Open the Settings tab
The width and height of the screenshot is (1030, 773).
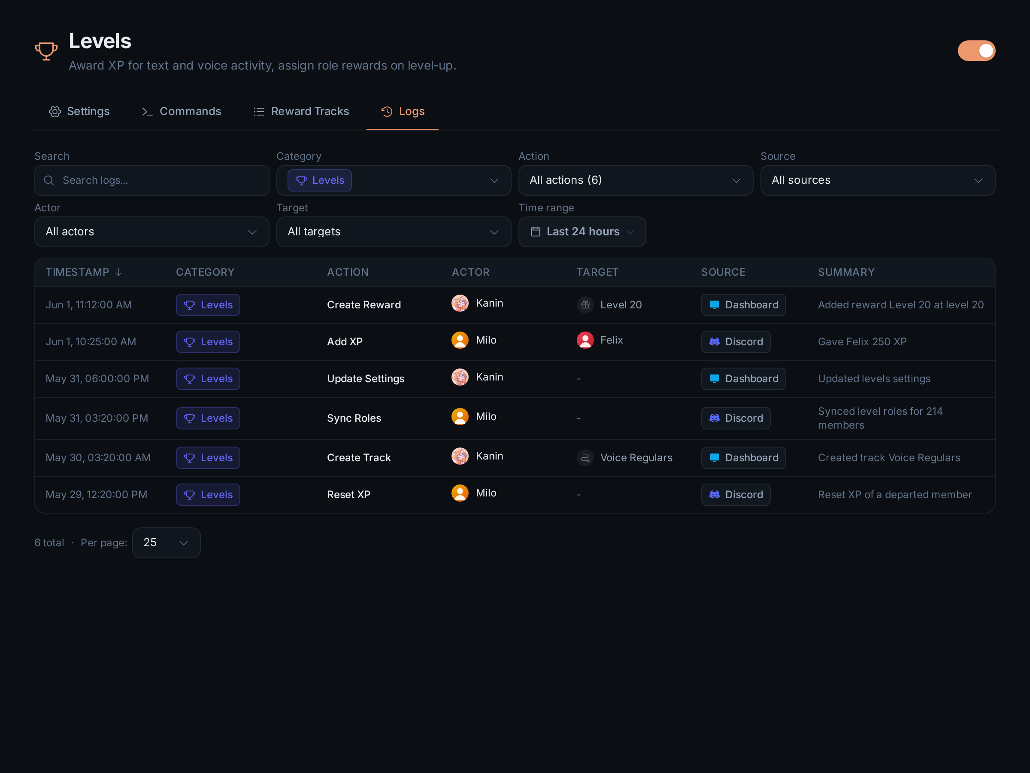coord(79,111)
